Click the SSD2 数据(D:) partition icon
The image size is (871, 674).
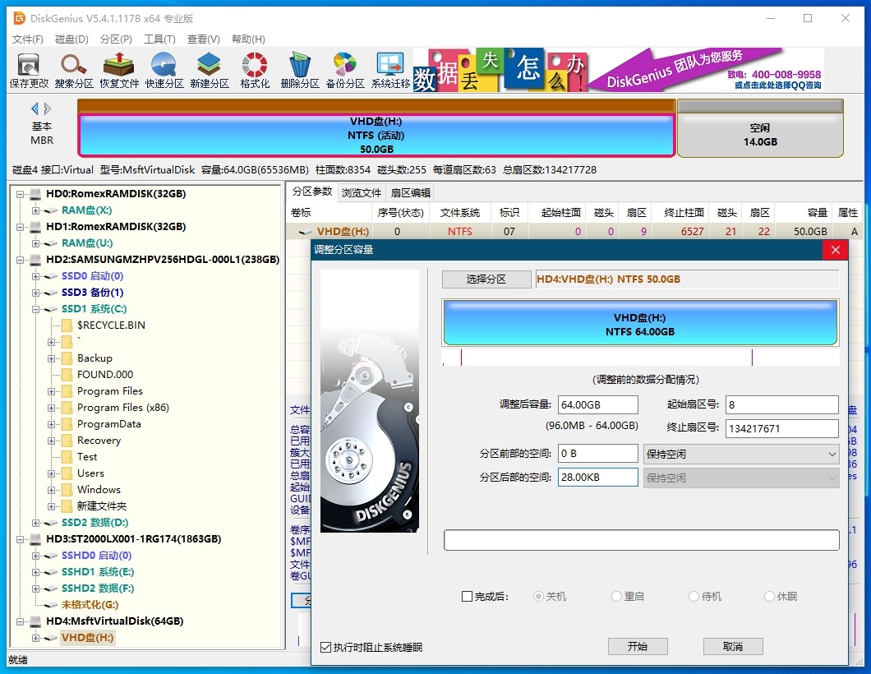pos(51,523)
